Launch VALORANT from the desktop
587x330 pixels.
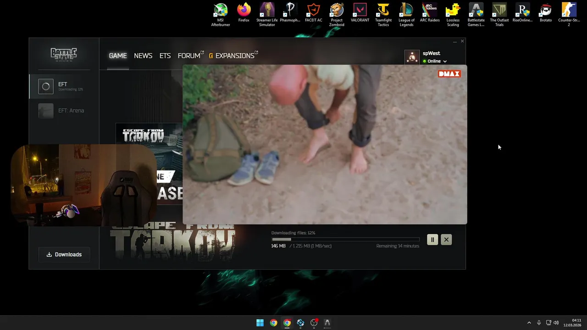click(x=360, y=13)
